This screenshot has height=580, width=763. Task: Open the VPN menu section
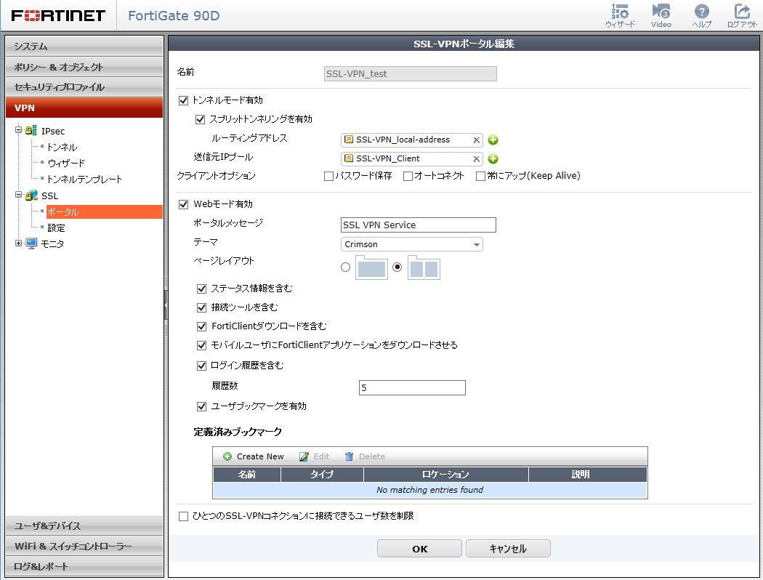(x=84, y=108)
